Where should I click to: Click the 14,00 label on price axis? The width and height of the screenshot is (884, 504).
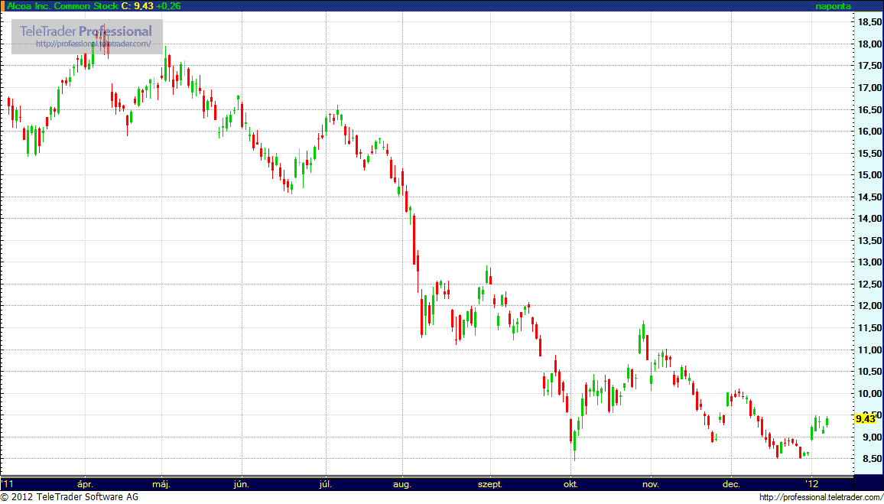pyautogui.click(x=867, y=219)
